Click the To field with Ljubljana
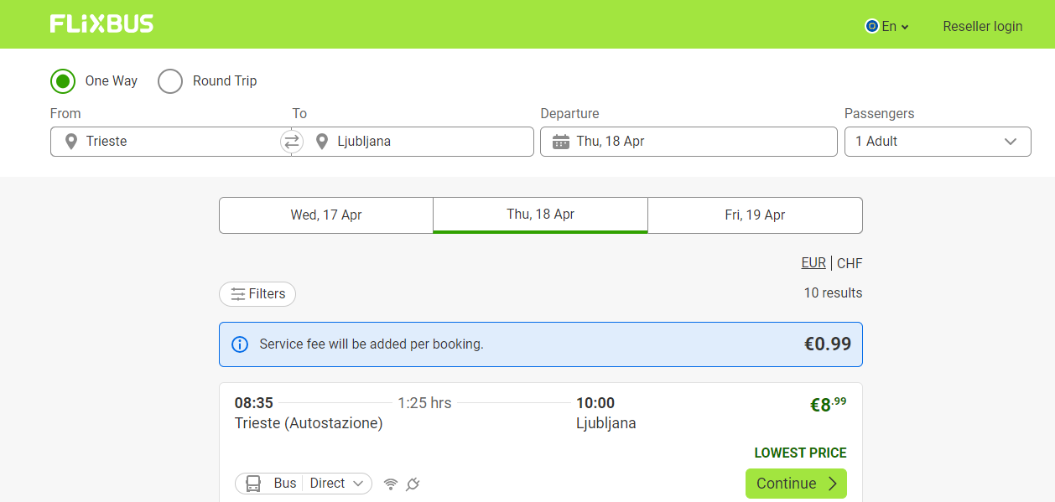Screen dimensions: 1055x502 click(x=413, y=142)
